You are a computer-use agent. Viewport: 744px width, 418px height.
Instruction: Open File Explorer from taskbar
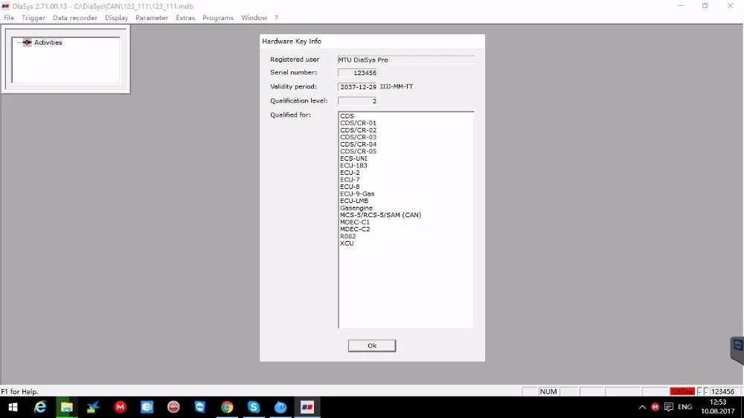[66, 407]
